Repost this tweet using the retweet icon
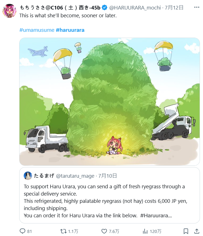This screenshot has width=203, height=236. tap(64, 231)
